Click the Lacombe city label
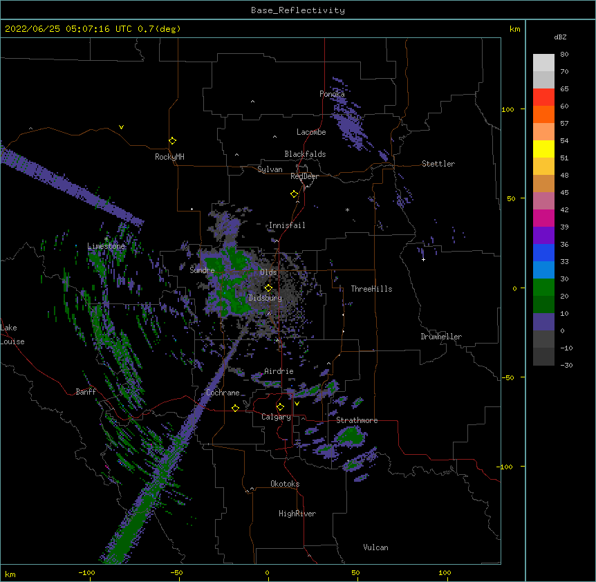Image resolution: width=596 pixels, height=582 pixels. click(311, 132)
